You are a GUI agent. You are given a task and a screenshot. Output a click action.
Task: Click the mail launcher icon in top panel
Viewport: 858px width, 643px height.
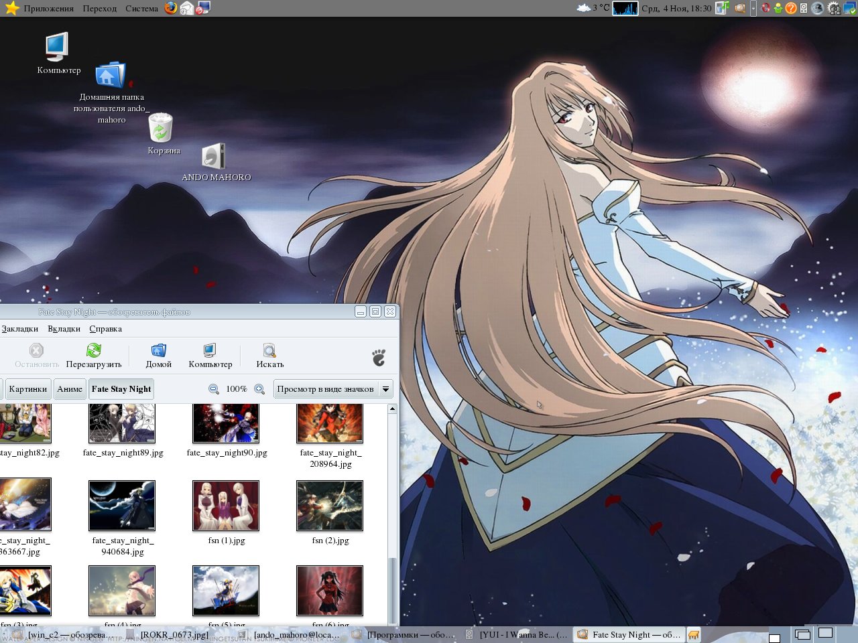tap(187, 8)
